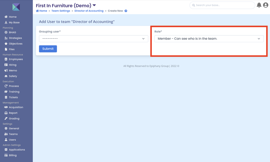
Task: Go to Director of Accounting breadcrumb
Action: (89, 11)
